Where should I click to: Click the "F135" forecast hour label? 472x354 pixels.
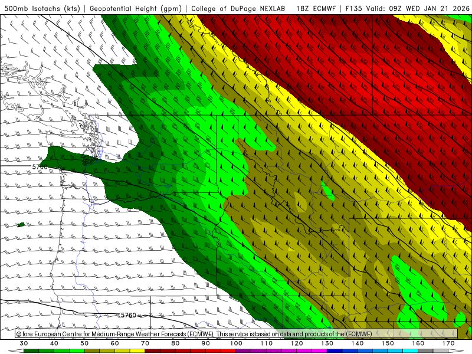pos(353,8)
